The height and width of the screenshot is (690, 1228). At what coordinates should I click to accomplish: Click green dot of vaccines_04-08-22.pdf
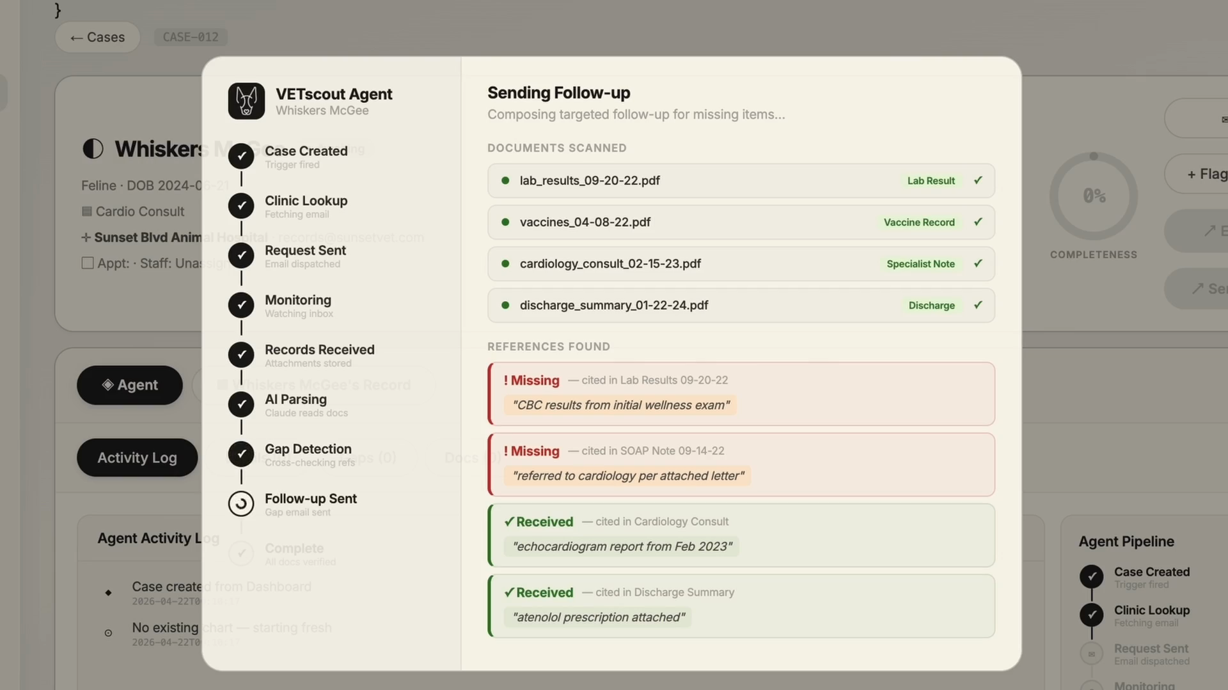pos(505,222)
